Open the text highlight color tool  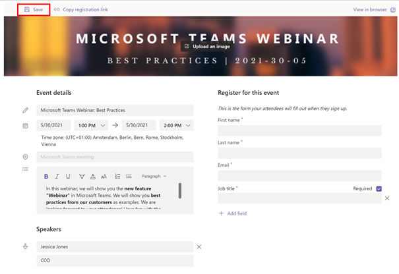pos(82,177)
